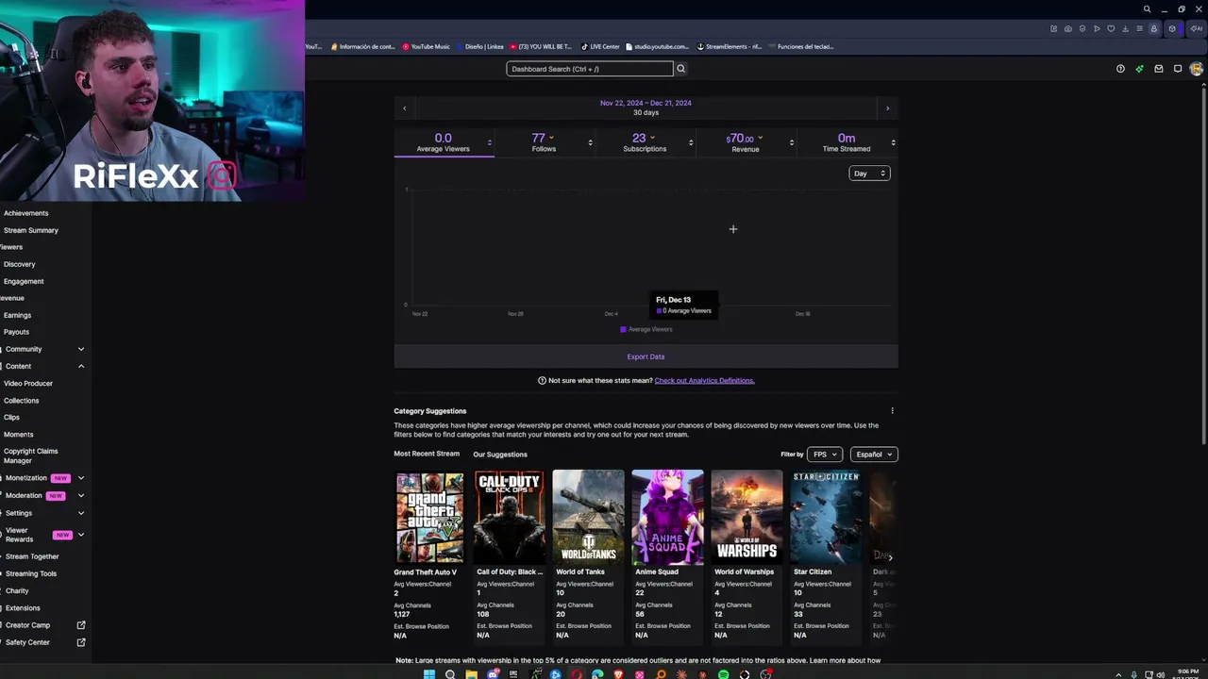The image size is (1208, 679).
Task: Open the World of Tanks category thumbnail
Action: click(x=588, y=518)
